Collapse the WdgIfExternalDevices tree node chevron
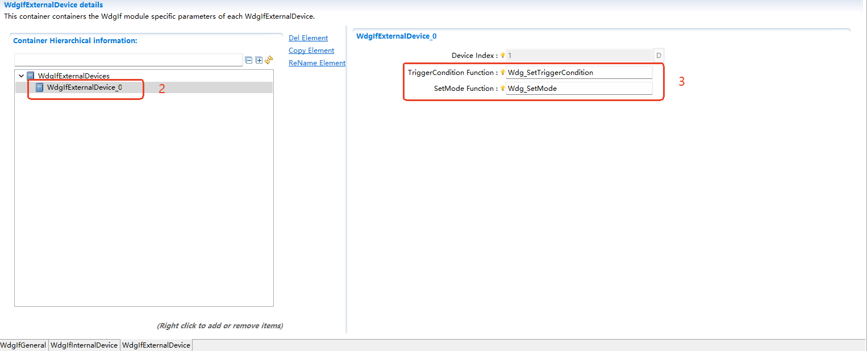Viewport: 867px width, 351px height. [20, 76]
